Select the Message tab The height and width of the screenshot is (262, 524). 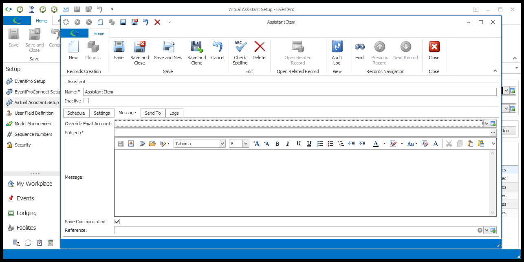(127, 113)
